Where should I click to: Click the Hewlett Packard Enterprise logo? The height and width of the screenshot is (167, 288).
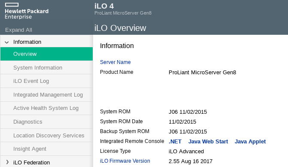(x=27, y=11)
